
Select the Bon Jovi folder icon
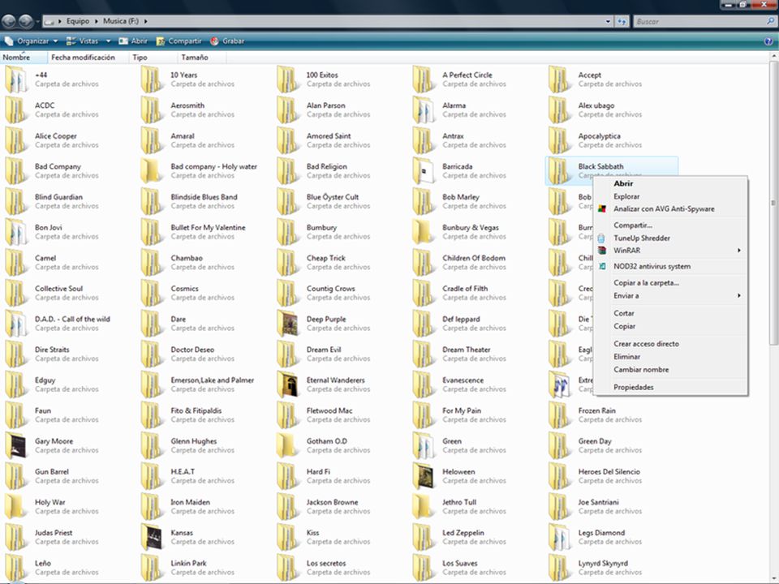16,232
